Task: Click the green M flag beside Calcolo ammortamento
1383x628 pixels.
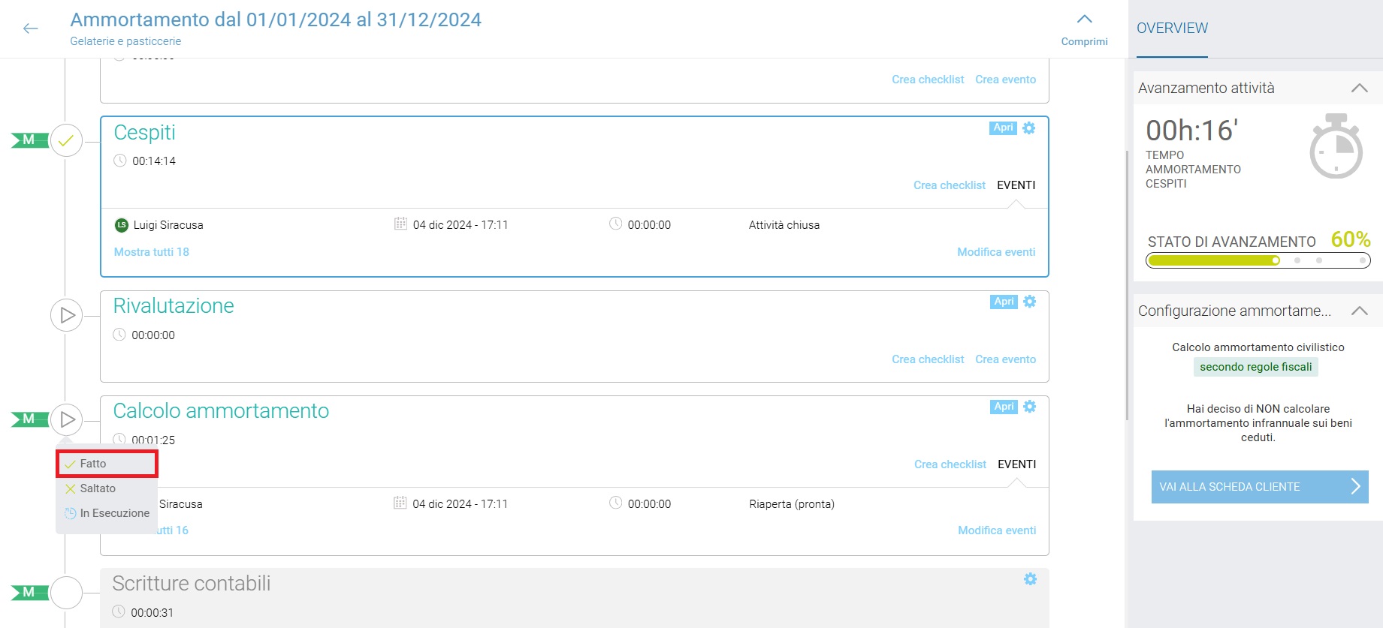Action: pos(29,419)
